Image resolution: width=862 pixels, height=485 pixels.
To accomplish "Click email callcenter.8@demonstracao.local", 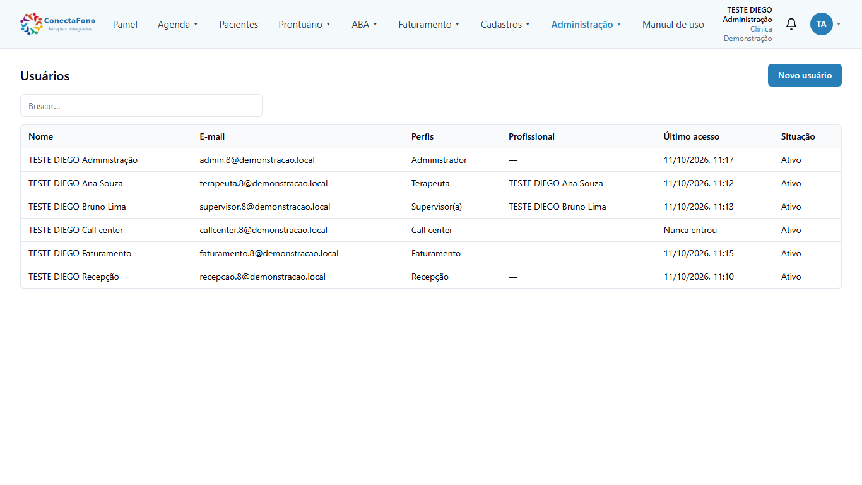I will tap(264, 230).
